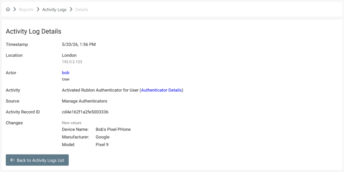Click the Device Name: label
Screen dimensions: 344x172
coord(75,129)
